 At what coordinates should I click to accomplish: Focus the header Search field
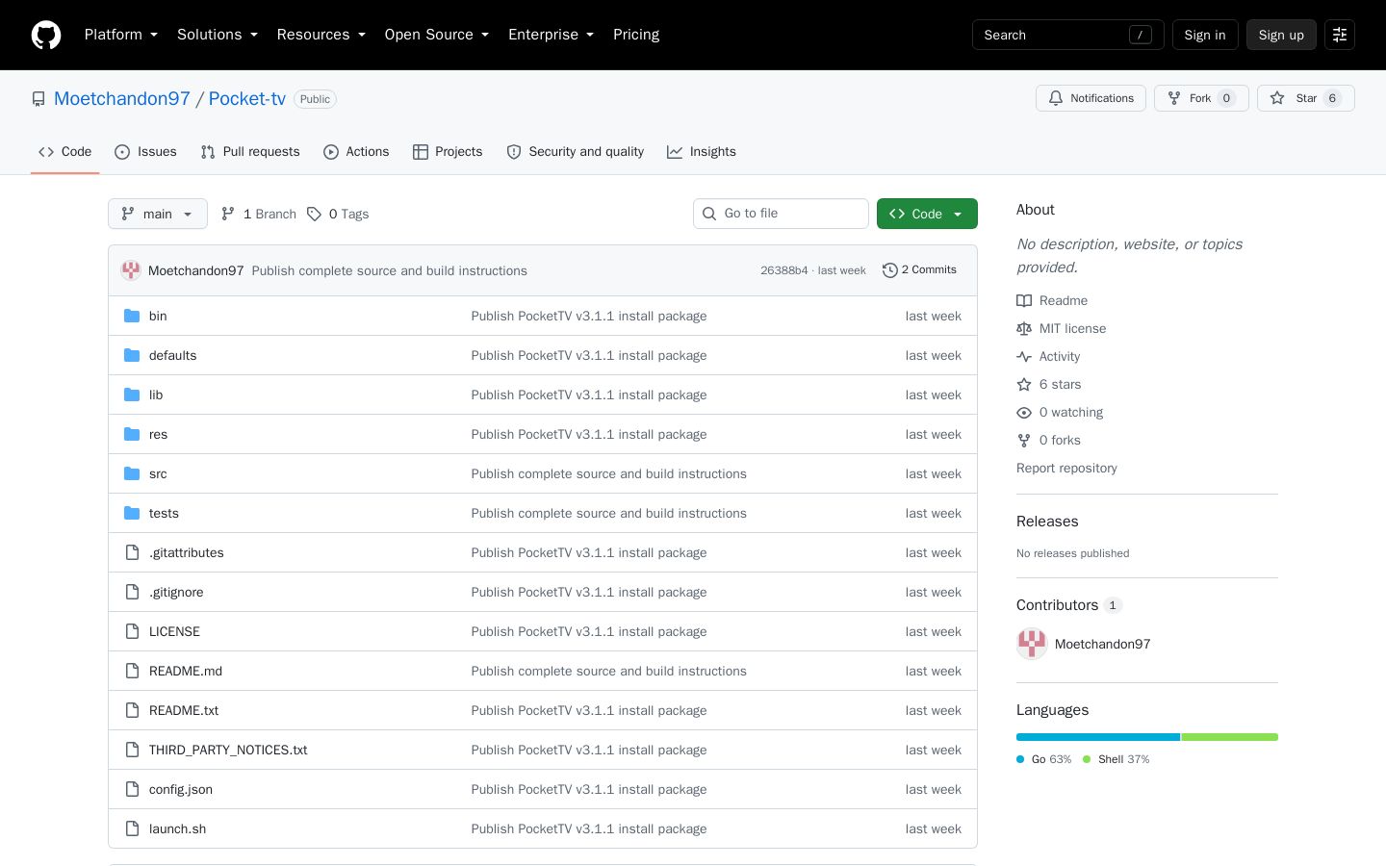1068,35
